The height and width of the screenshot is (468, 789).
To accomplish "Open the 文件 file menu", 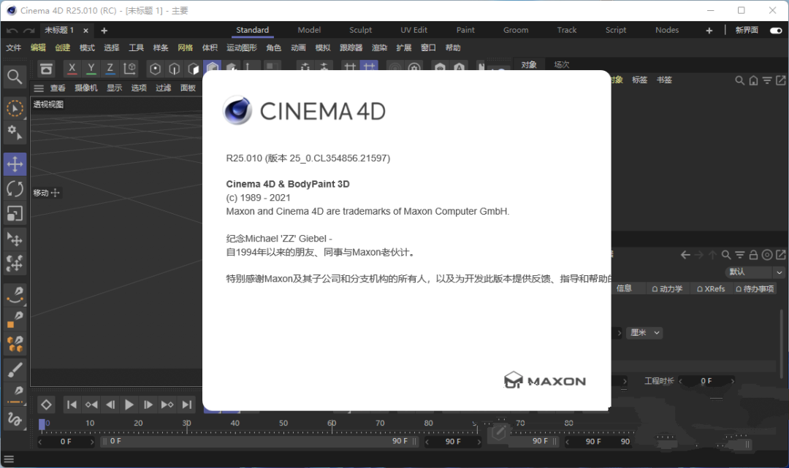I will coord(14,47).
